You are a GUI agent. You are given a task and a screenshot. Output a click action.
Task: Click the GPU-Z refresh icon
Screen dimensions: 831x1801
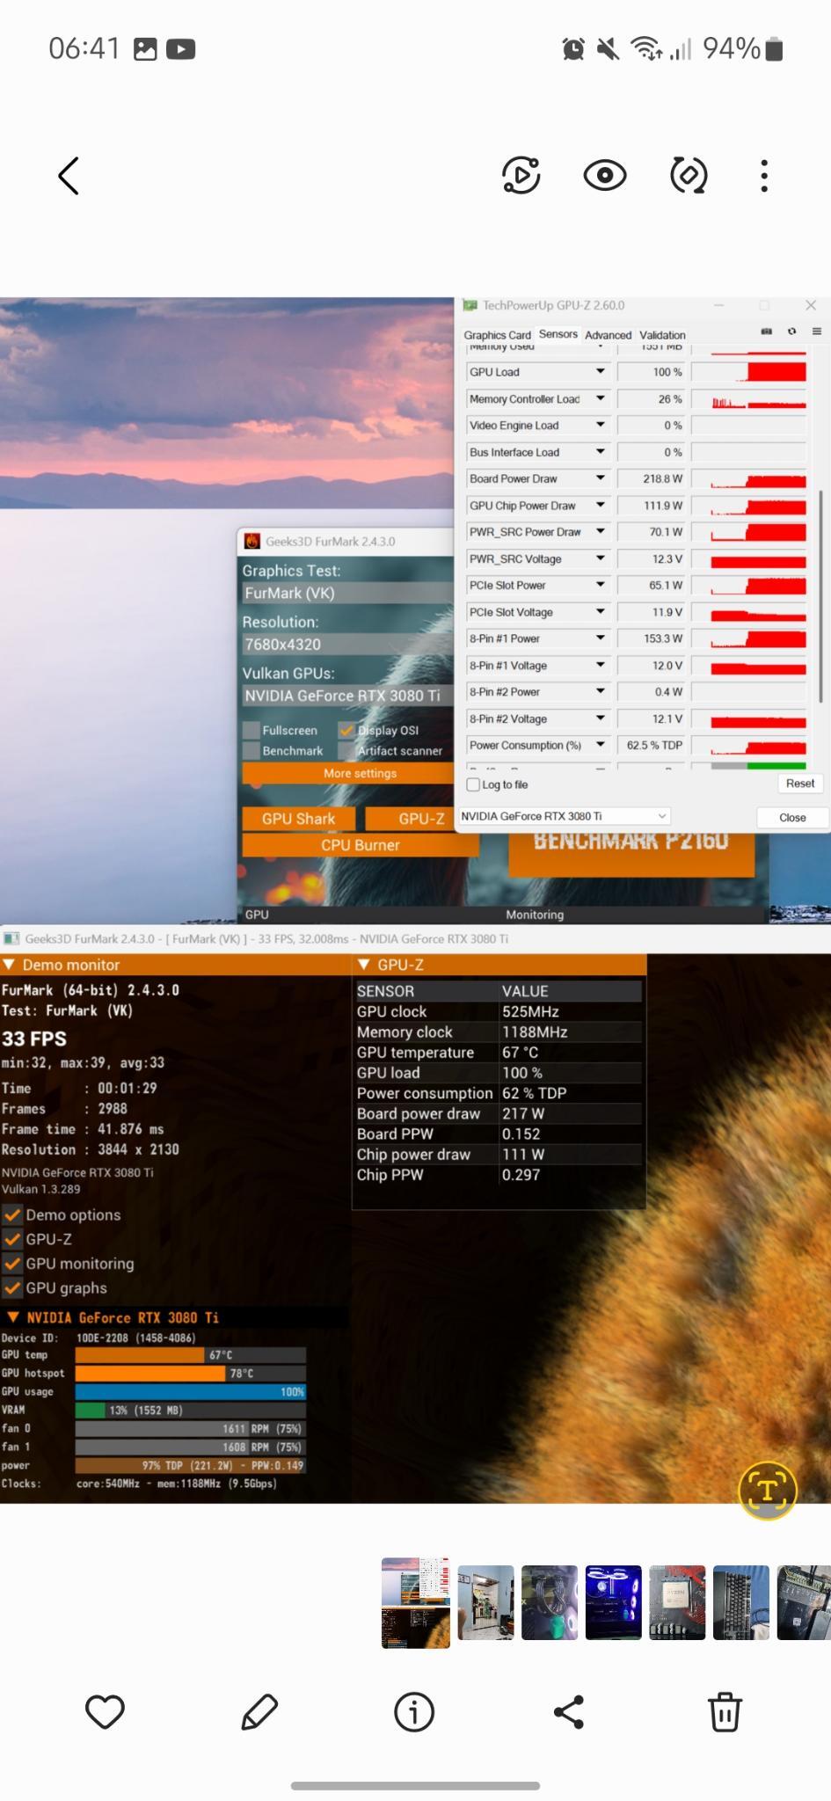[x=791, y=332]
